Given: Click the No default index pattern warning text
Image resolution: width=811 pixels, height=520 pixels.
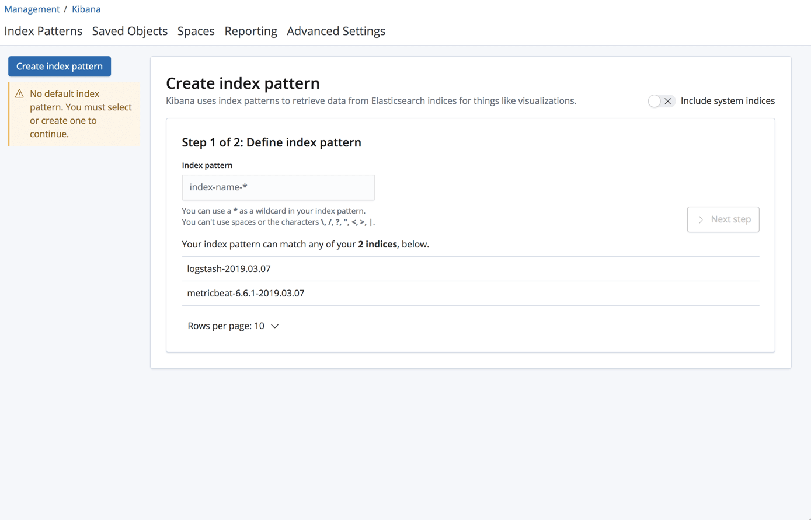Looking at the screenshot, I should tap(81, 114).
